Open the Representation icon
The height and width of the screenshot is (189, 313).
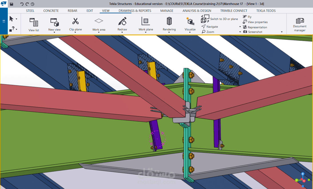point(245,27)
